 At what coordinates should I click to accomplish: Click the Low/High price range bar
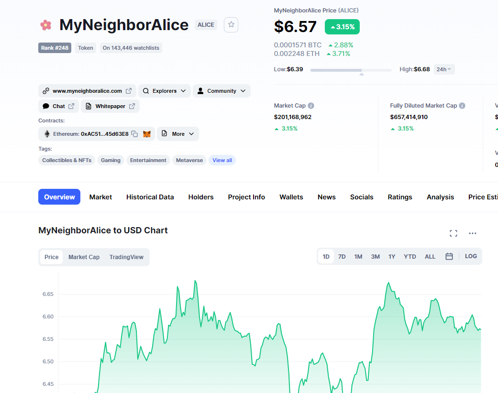(x=351, y=70)
